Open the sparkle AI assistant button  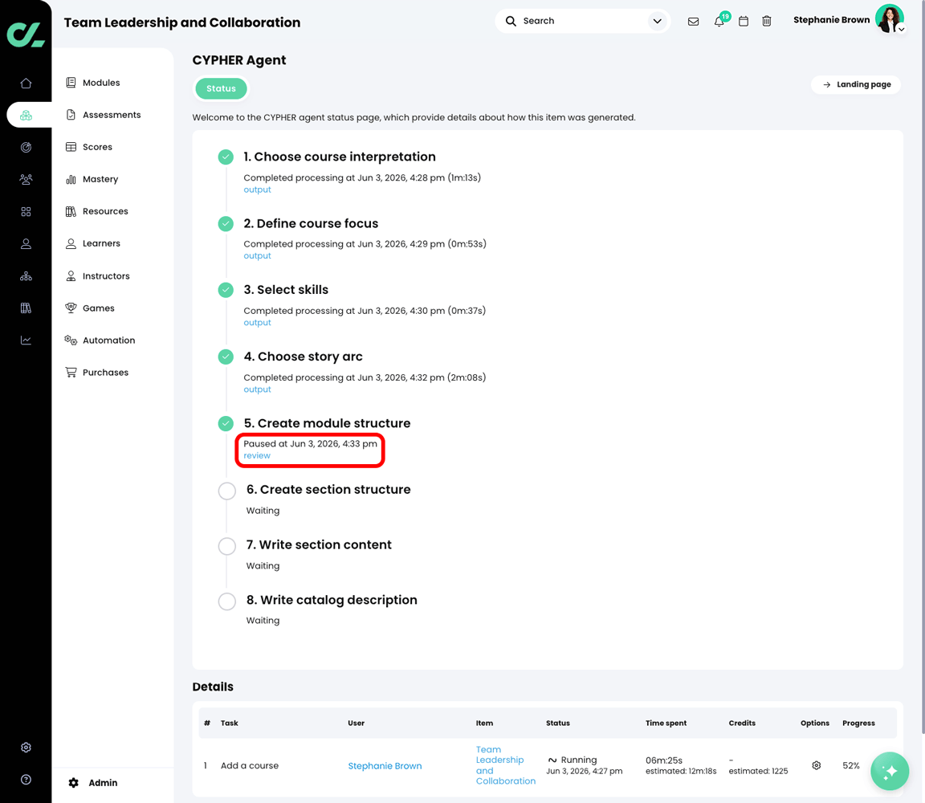pos(890,771)
